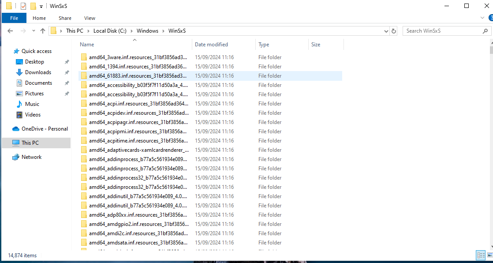Open Downloads in Quick access
The height and width of the screenshot is (263, 493).
[x=38, y=72]
